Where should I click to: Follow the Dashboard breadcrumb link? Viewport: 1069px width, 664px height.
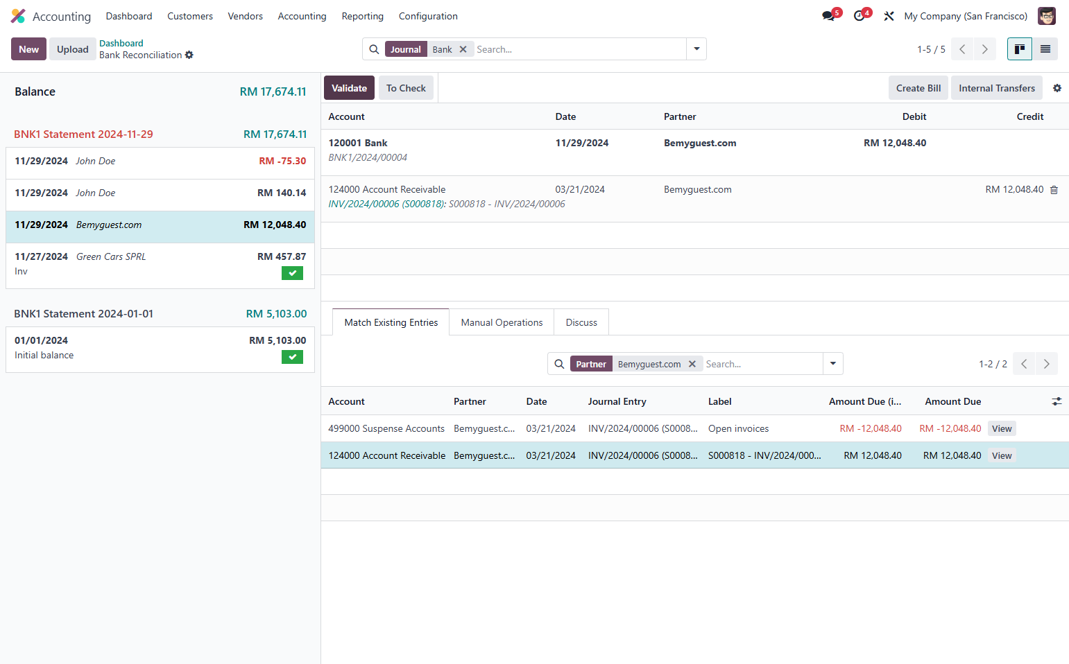[x=121, y=43]
